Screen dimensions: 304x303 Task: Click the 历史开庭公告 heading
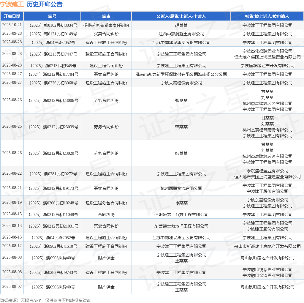click(45, 4)
